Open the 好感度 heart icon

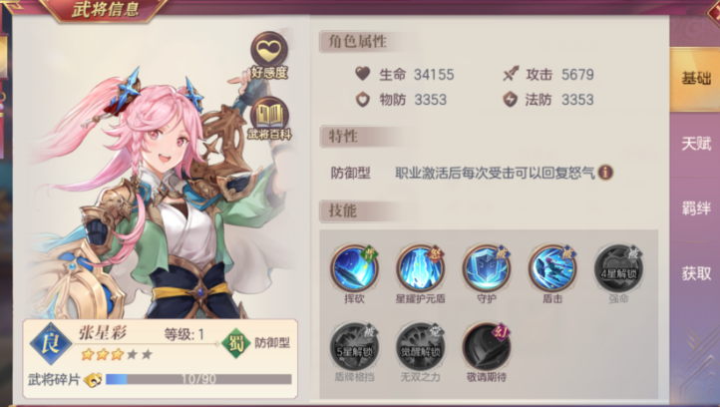coord(269,55)
